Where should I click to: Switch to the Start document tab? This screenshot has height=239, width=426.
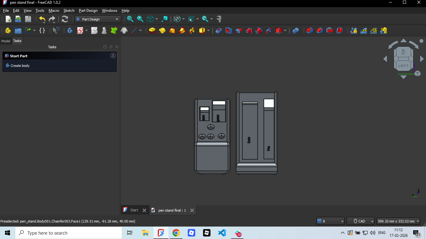[x=134, y=210]
